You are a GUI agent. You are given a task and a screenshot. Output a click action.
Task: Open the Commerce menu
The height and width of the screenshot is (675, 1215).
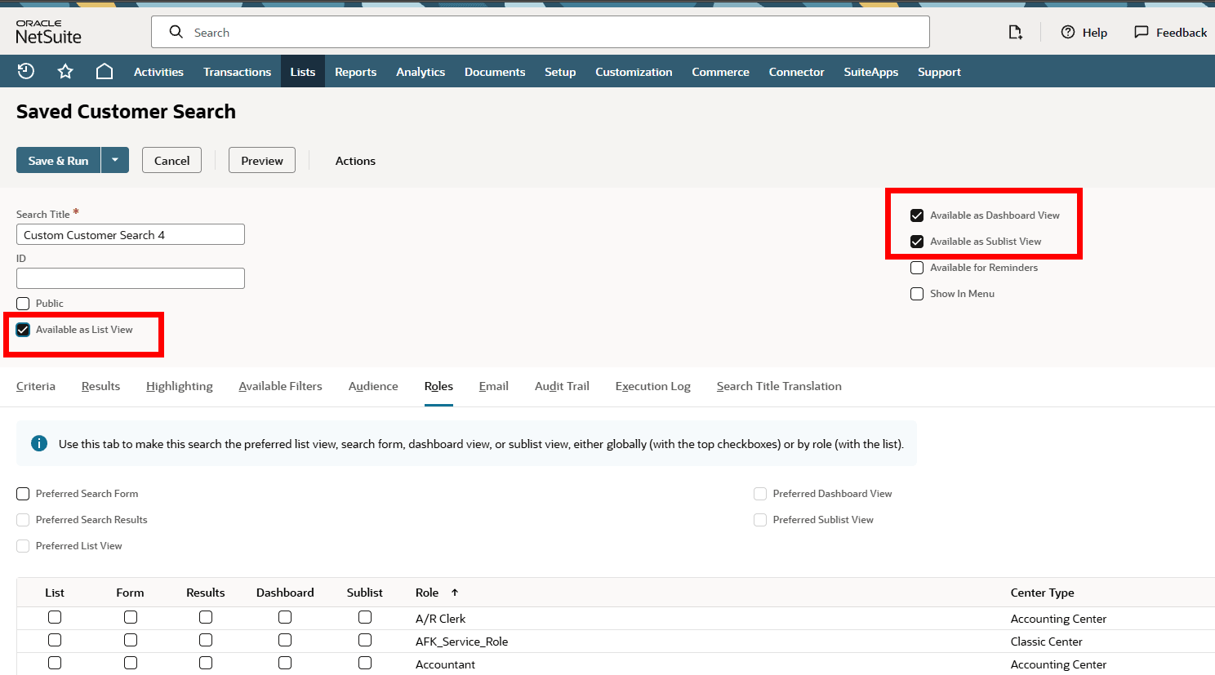720,72
